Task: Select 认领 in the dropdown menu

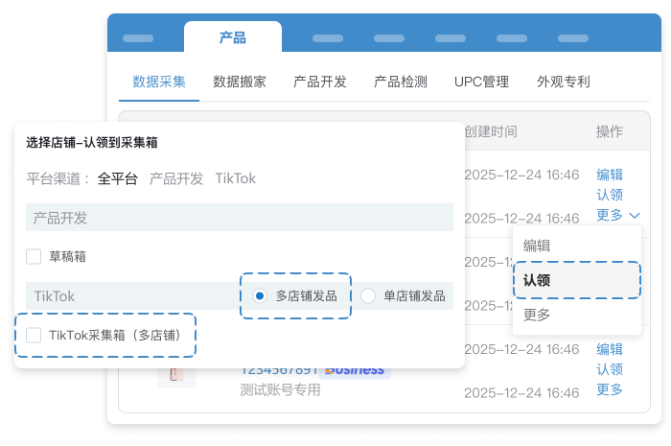Action: click(x=537, y=280)
